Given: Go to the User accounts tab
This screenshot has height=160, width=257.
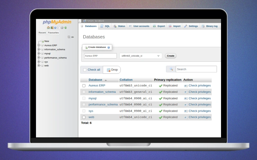Looking at the screenshot, I should click(x=139, y=26).
